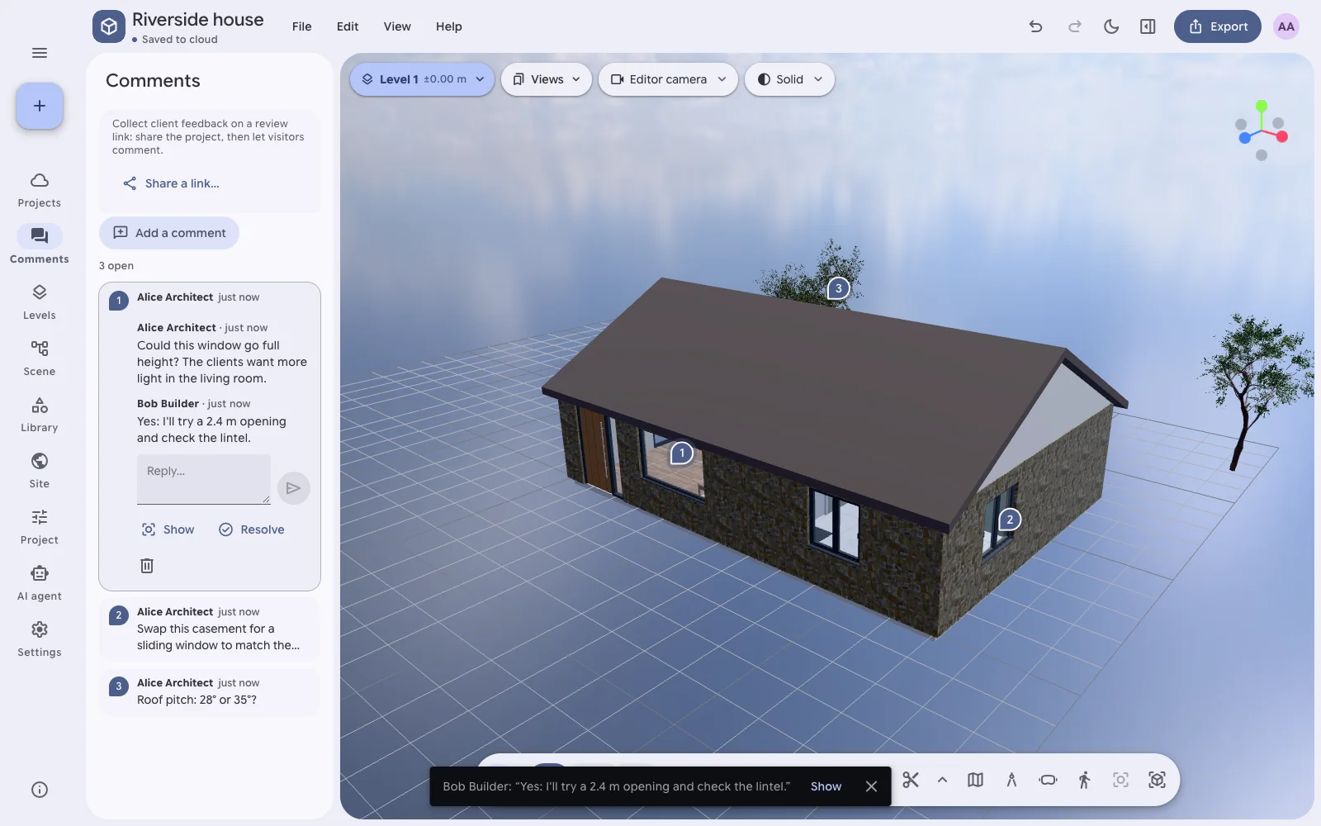Select comment marker 3 on the roof
Viewport: 1321px width, 826px height.
click(x=838, y=288)
